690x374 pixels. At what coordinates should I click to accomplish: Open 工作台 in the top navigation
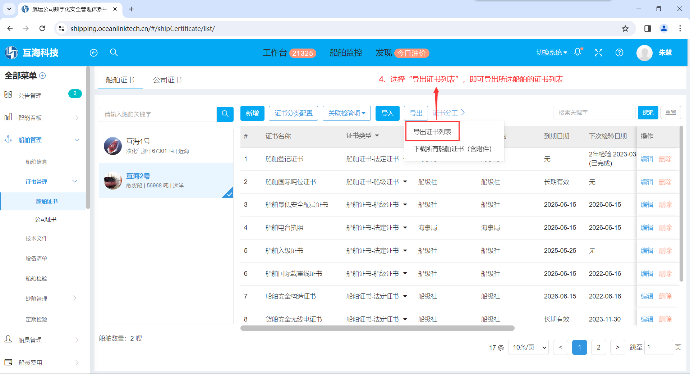coord(275,53)
